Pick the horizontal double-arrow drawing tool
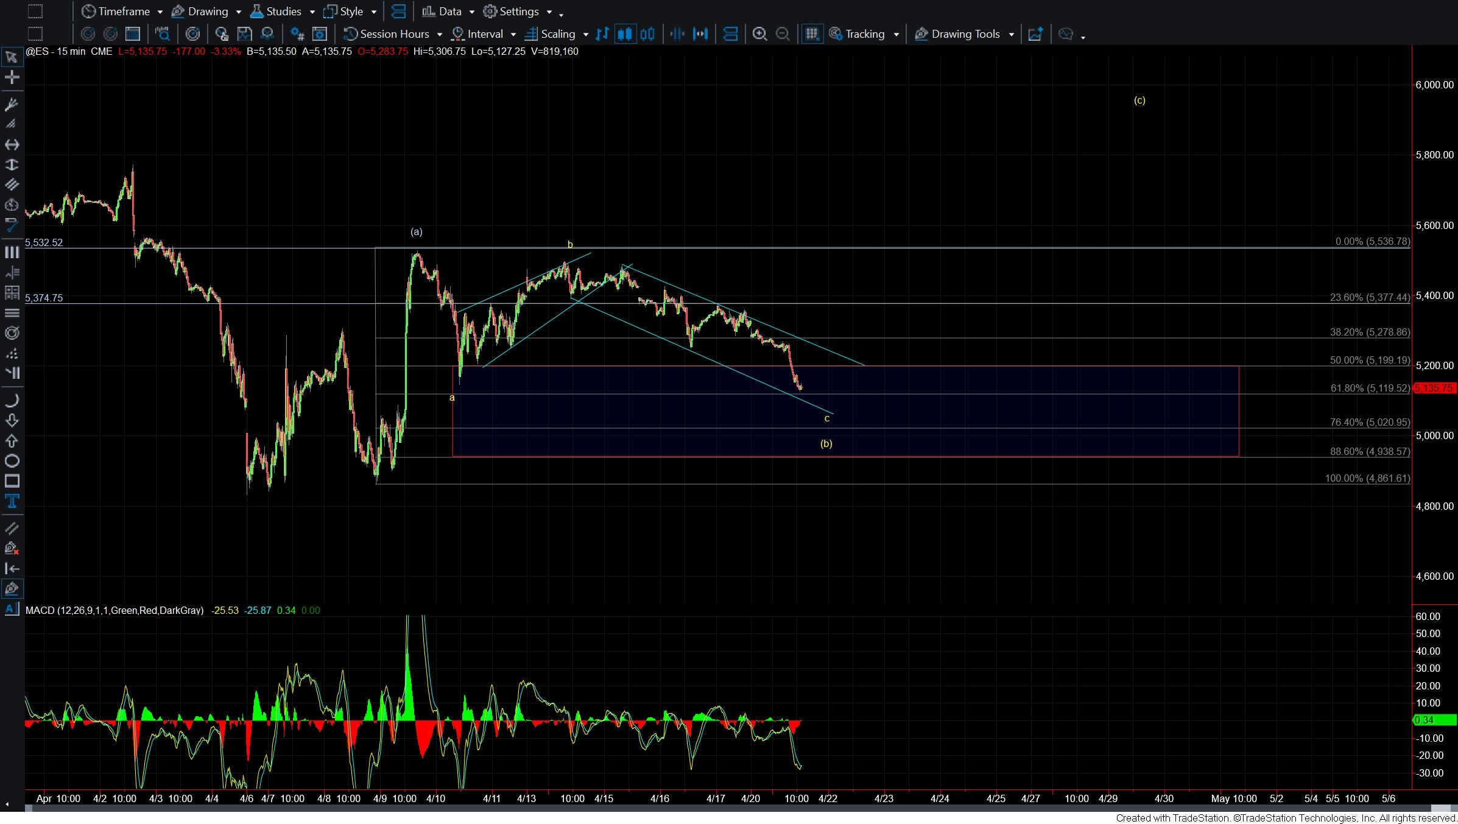This screenshot has width=1458, height=824. (x=12, y=144)
